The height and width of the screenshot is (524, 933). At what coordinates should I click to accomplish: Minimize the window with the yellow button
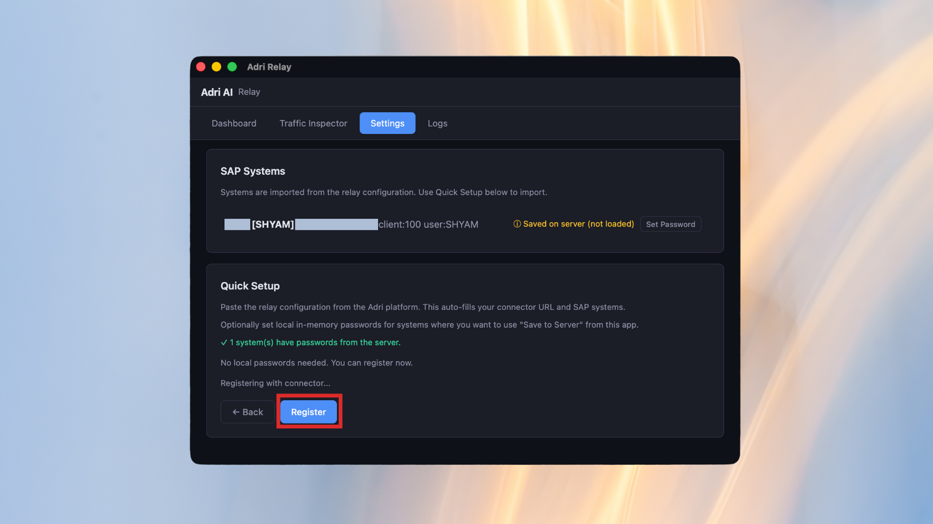click(217, 67)
